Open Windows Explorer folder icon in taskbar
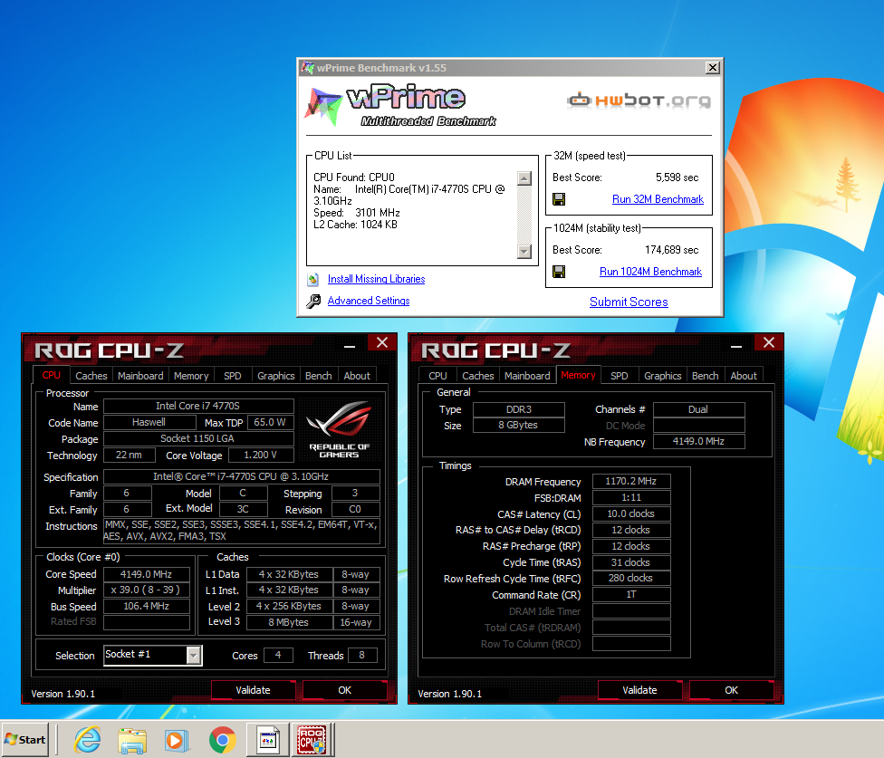The width and height of the screenshot is (884, 758). click(132, 740)
